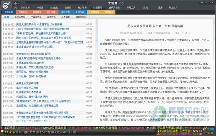Open the 沪港通 menu

pyautogui.click(x=40, y=8)
